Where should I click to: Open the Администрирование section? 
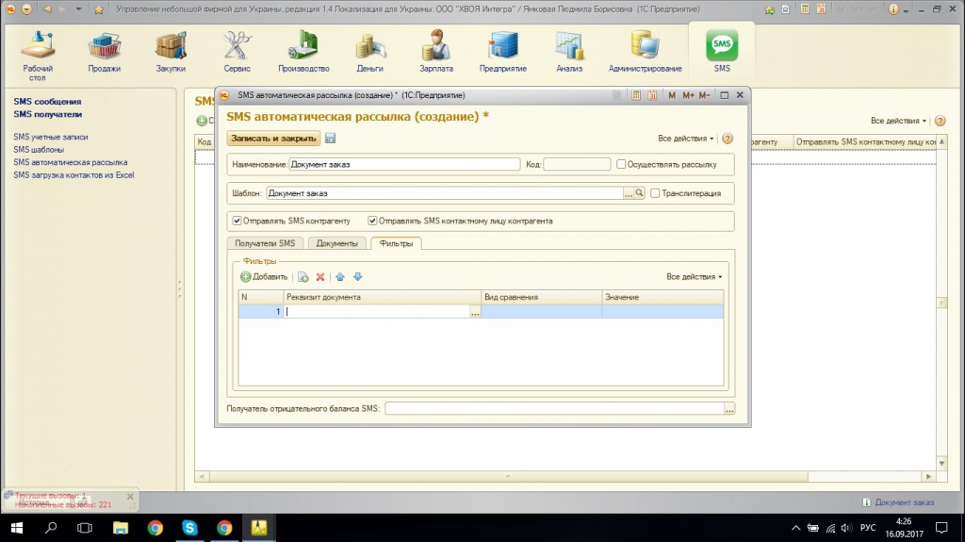645,54
